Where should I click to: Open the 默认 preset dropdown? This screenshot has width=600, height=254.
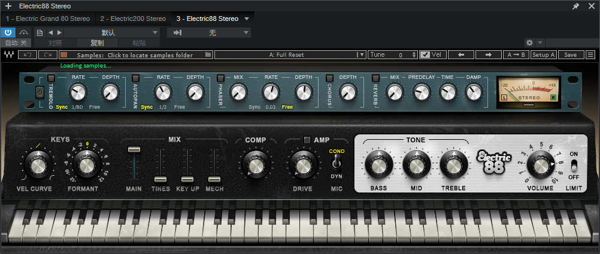pyautogui.click(x=111, y=32)
